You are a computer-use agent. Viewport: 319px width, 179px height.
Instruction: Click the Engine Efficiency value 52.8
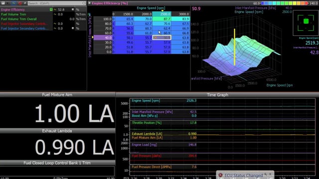click(x=61, y=9)
